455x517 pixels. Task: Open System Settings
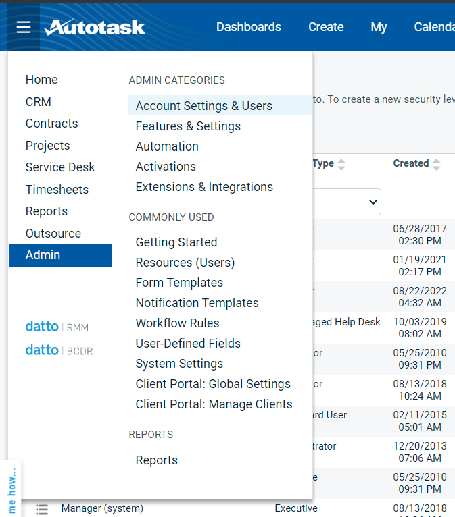179,364
